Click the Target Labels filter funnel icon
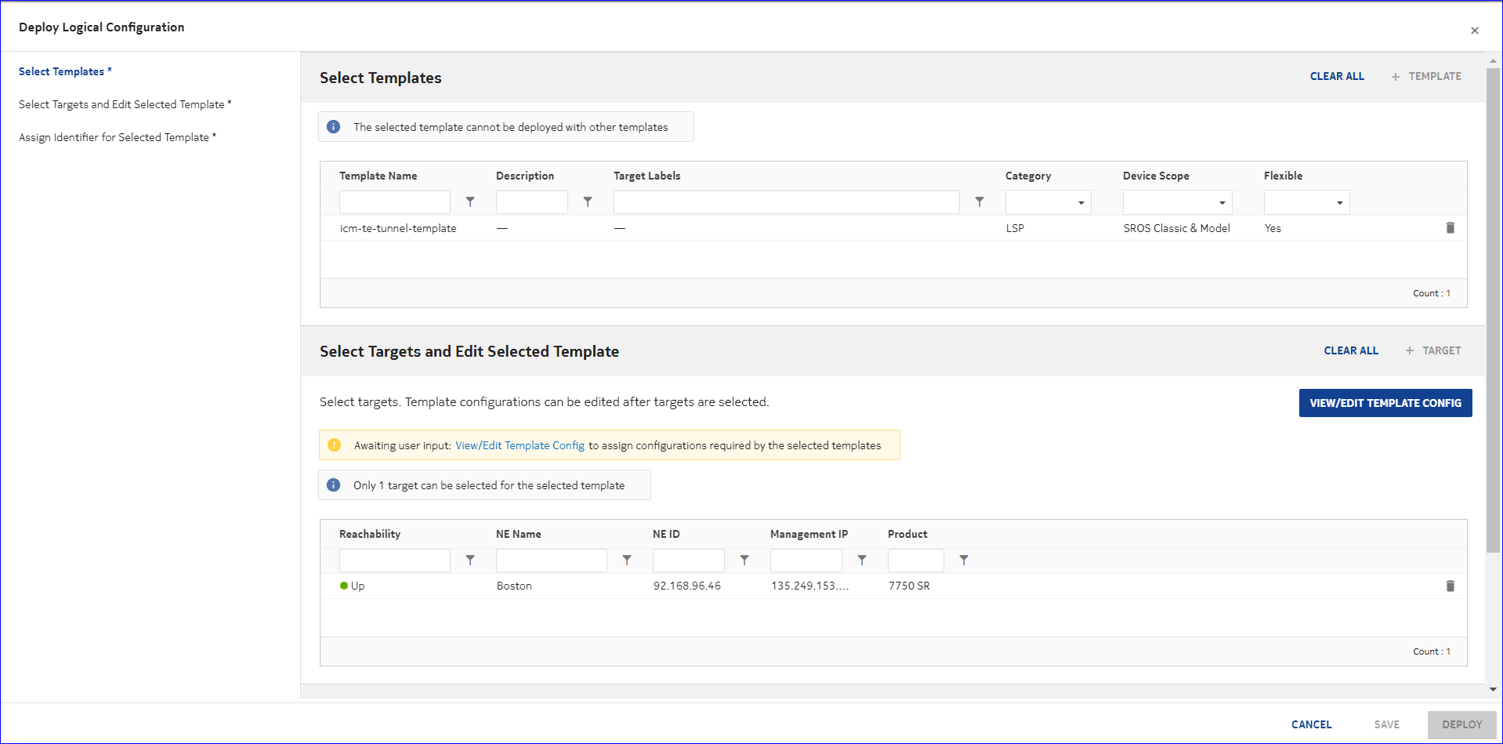The width and height of the screenshot is (1503, 744). coord(980,202)
